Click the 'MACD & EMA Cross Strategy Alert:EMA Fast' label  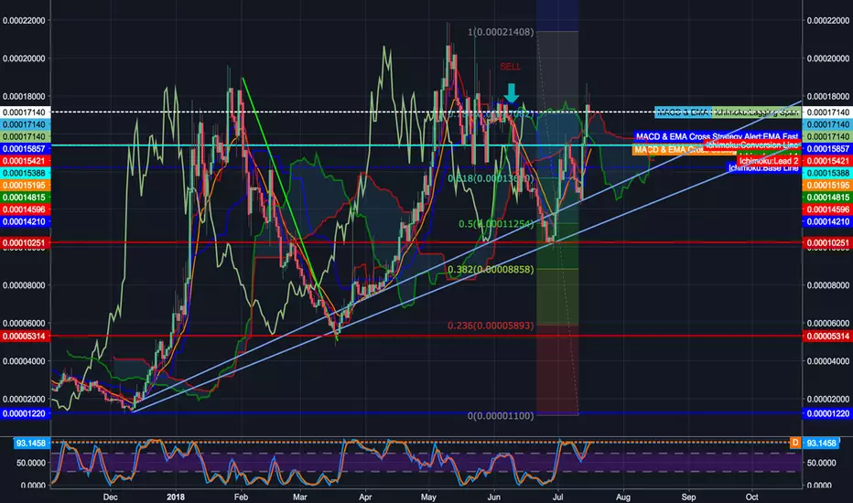717,136
